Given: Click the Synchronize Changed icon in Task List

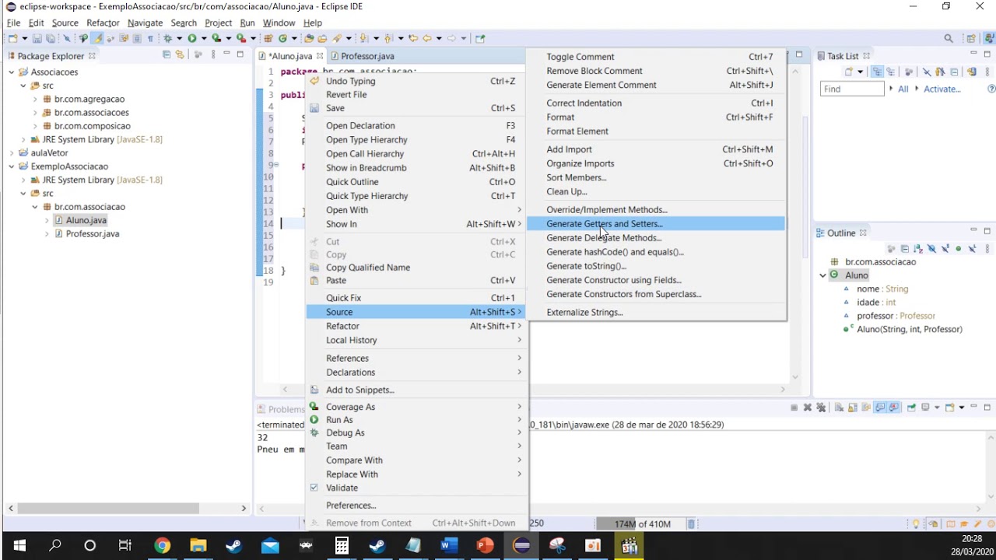Looking at the screenshot, I should tap(972, 72).
